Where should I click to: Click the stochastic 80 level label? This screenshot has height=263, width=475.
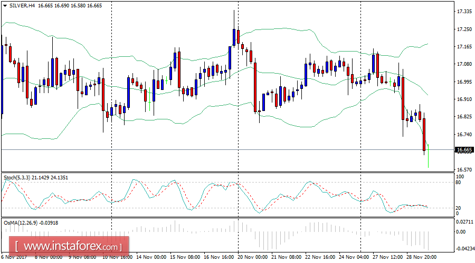[459, 183]
